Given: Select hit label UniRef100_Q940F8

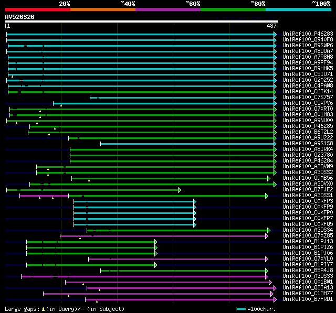Looking at the screenshot, I should pos(308,39).
